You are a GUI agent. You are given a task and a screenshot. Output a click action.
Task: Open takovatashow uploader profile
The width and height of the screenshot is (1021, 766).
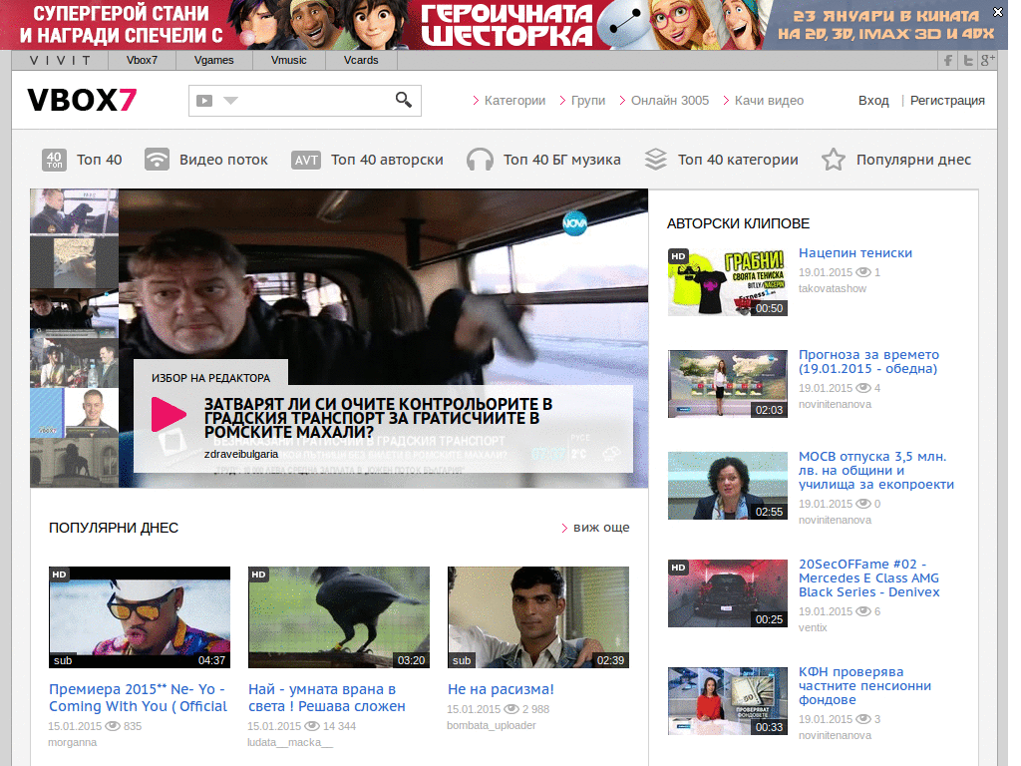[833, 288]
